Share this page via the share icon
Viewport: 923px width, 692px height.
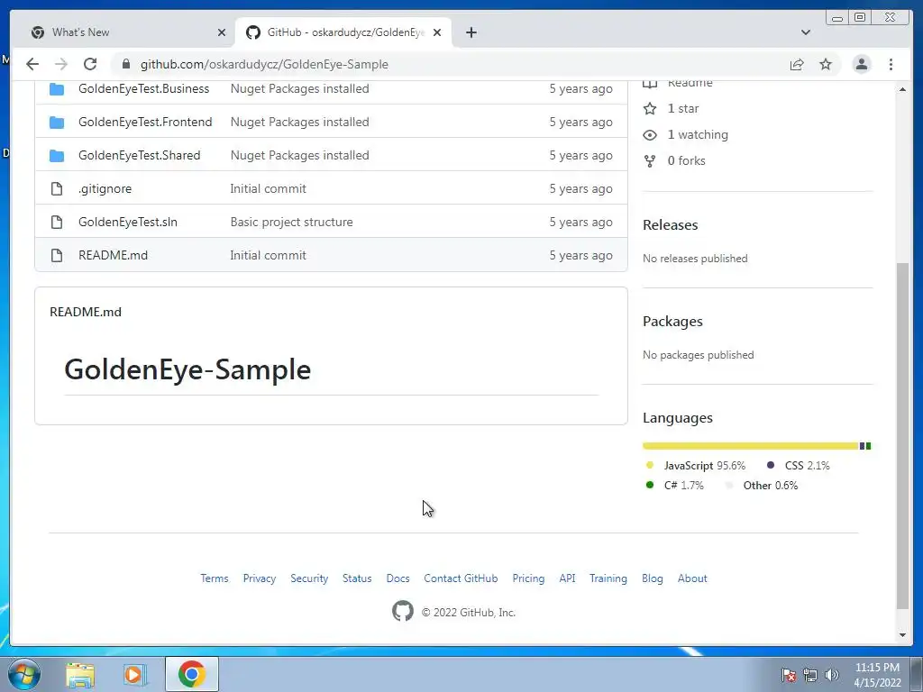[797, 64]
